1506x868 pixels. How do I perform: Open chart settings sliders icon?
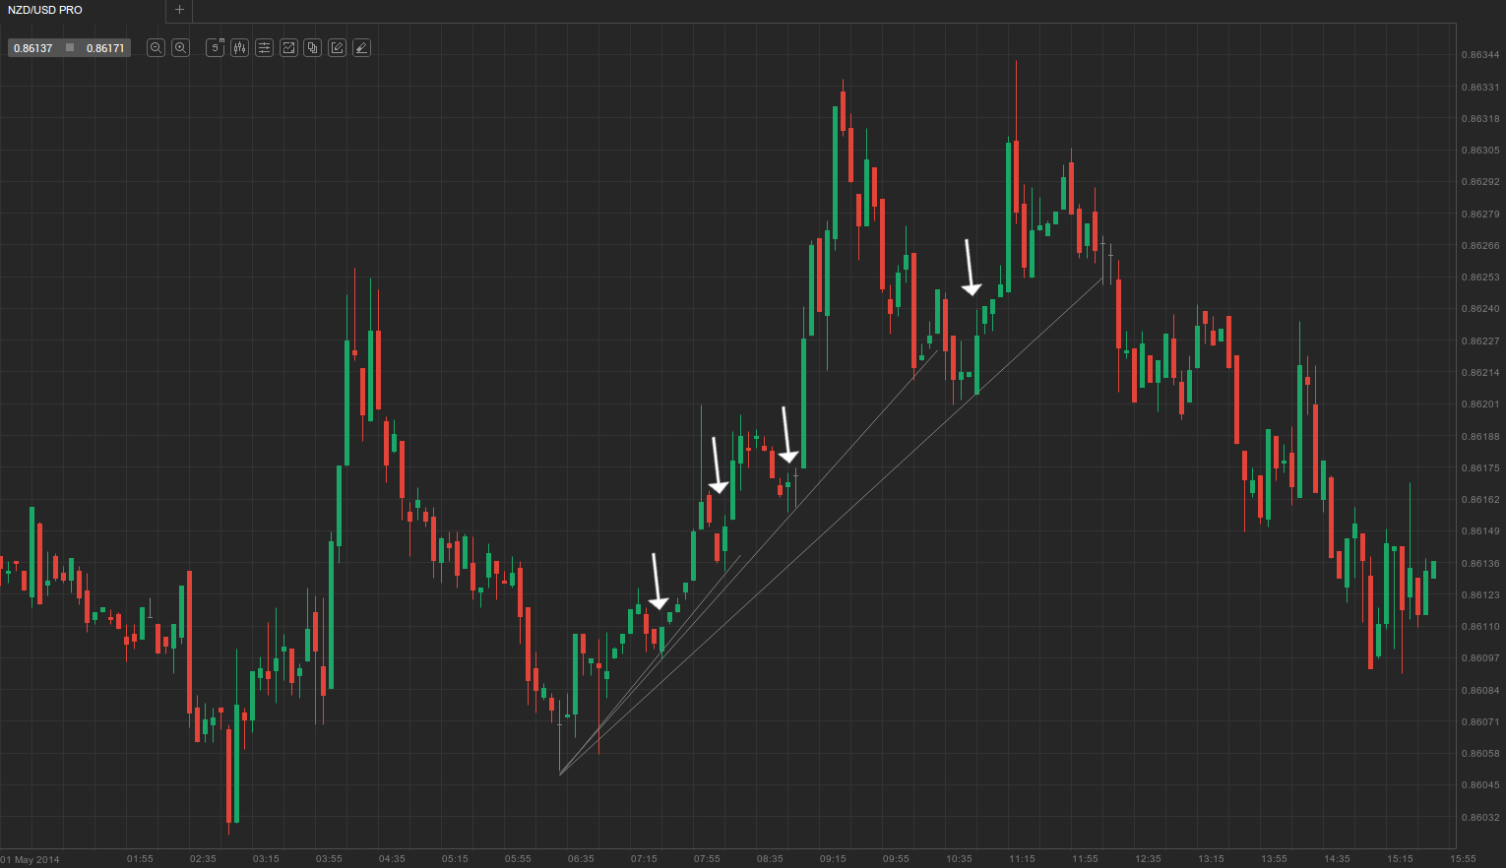coord(264,47)
